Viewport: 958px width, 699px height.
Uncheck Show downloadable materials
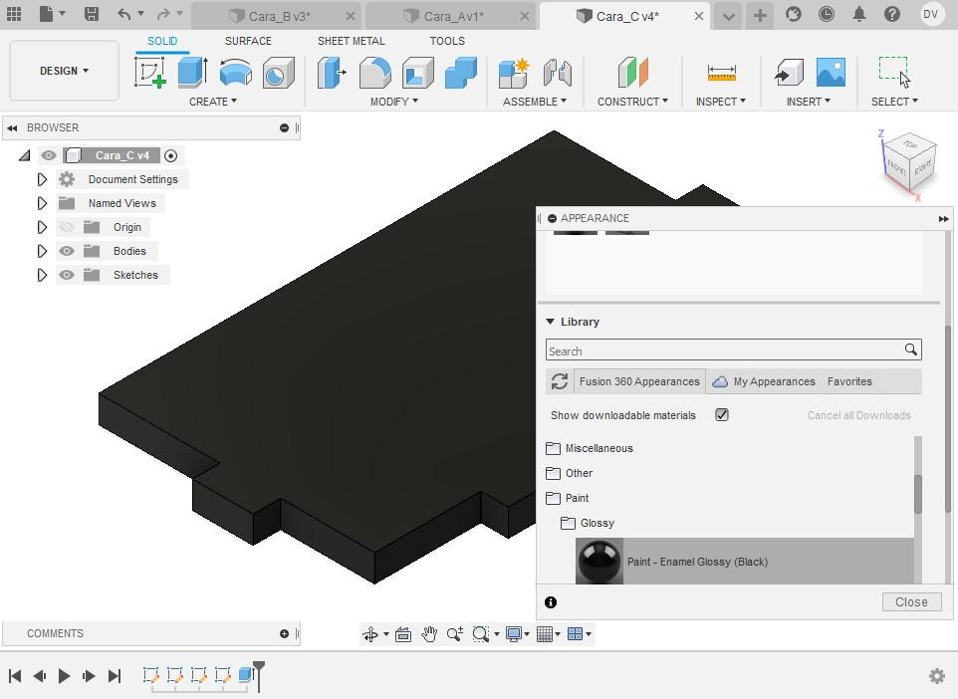[x=722, y=415]
